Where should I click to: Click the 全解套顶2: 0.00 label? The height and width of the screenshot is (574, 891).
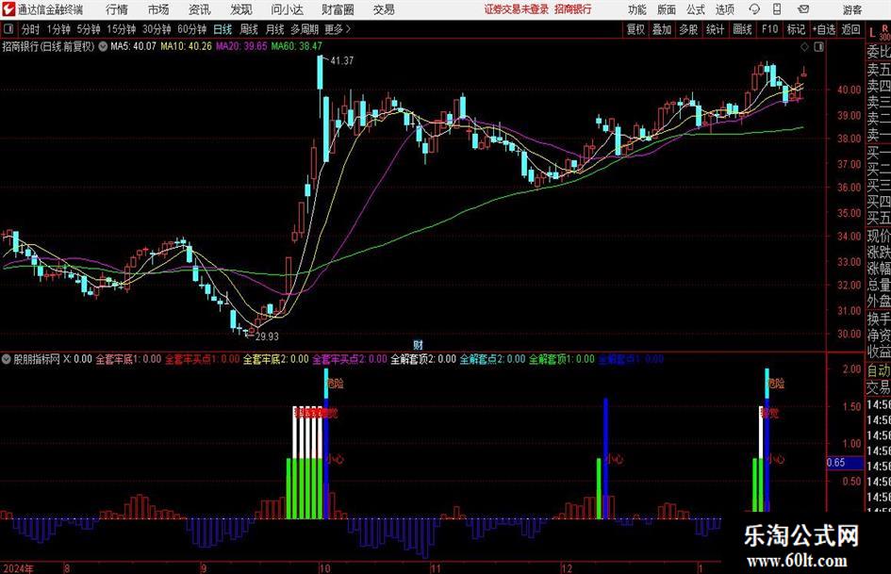pyautogui.click(x=422, y=359)
